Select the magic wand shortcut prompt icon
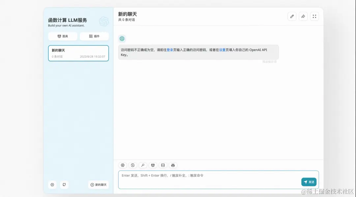356x197 pixels. click(143, 165)
